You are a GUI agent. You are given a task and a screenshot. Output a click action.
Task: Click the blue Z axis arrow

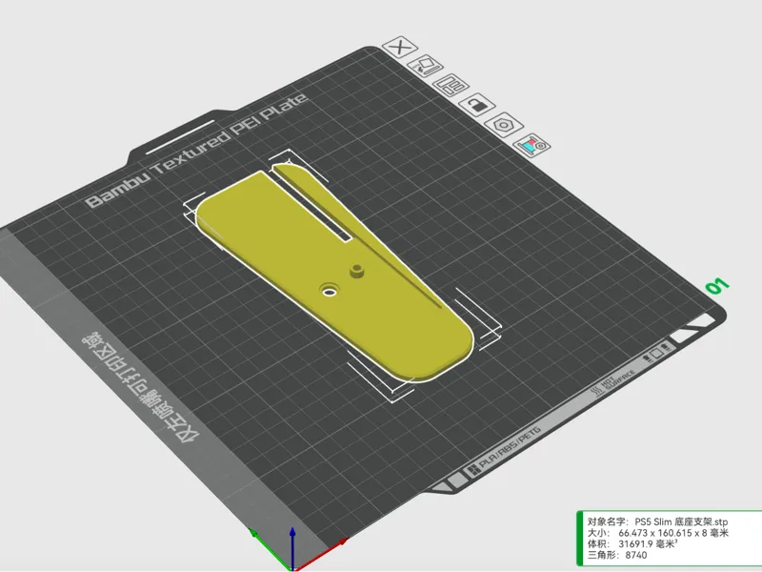pos(292,547)
